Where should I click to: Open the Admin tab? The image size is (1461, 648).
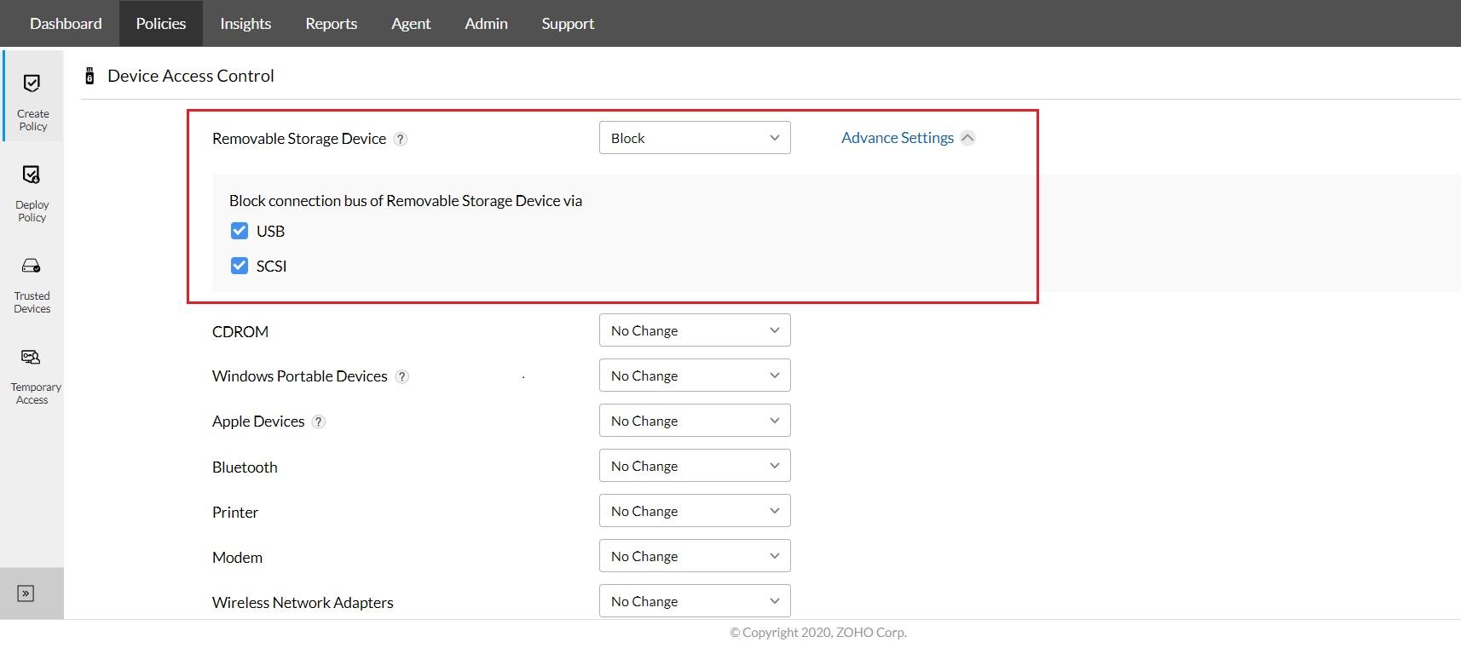click(486, 24)
